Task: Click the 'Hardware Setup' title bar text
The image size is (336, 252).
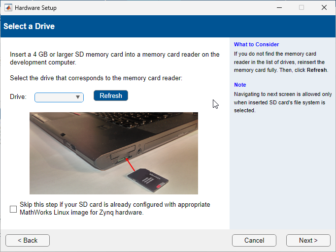Action: tap(35, 8)
